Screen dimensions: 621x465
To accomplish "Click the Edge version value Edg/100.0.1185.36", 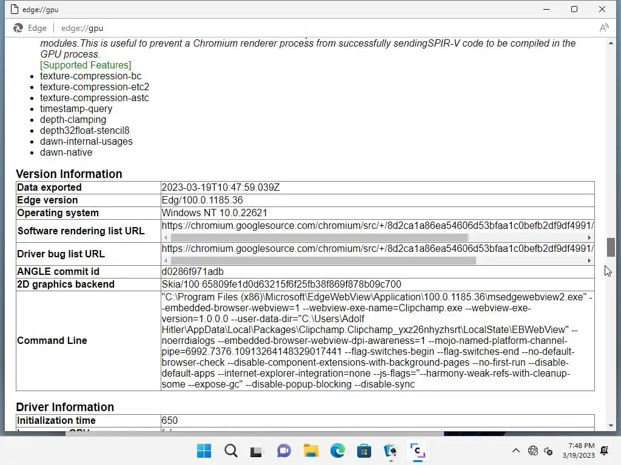I will click(203, 200).
